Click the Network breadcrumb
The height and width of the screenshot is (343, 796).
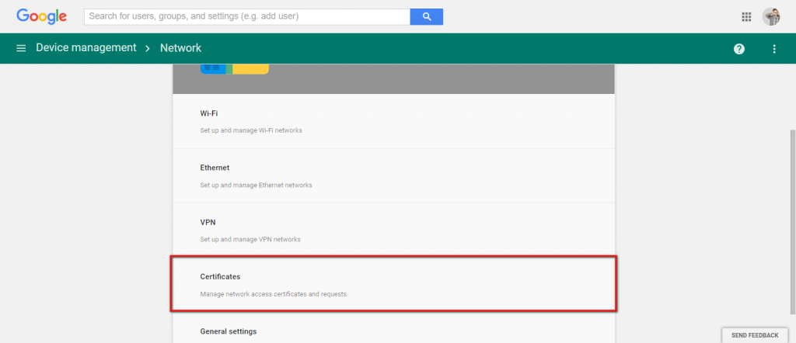[x=180, y=48]
